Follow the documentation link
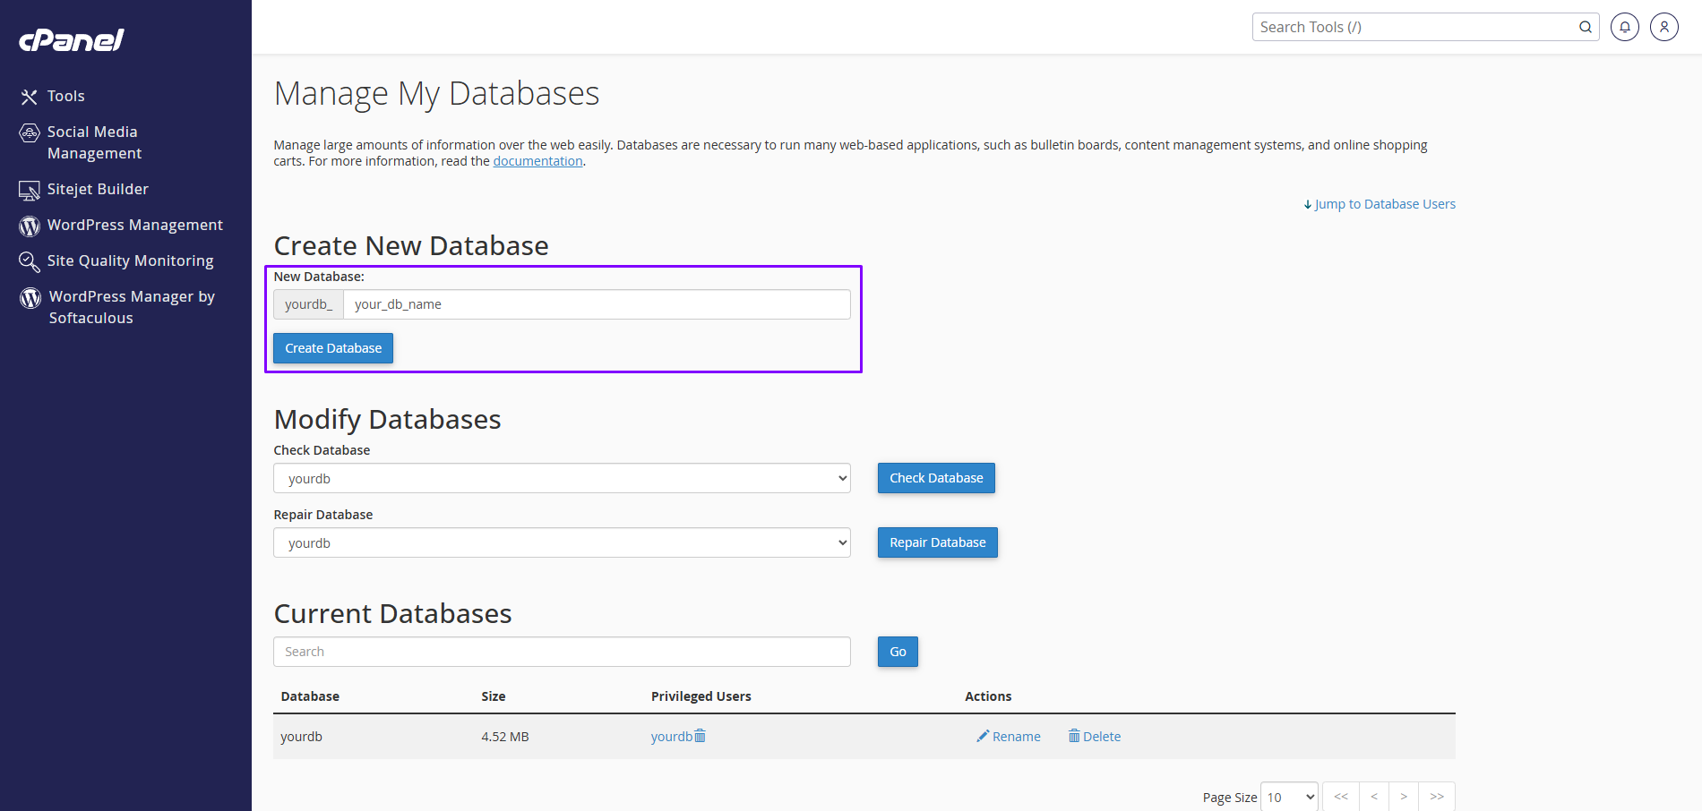The height and width of the screenshot is (811, 1702). point(537,161)
